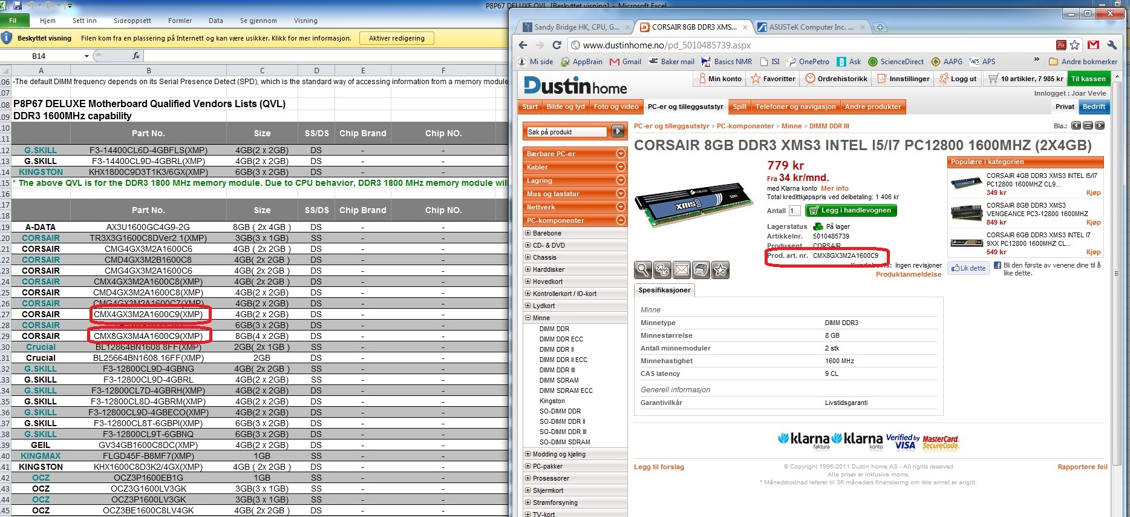
Task: Bookmark this page with the star icon
Action: (1075, 45)
